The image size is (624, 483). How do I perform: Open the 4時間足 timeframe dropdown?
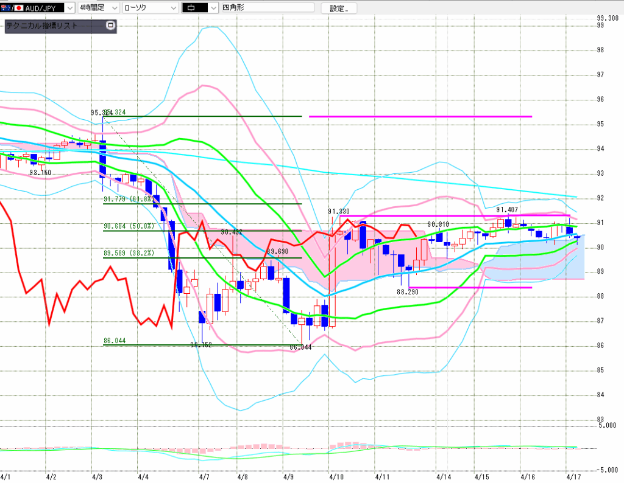click(x=98, y=7)
